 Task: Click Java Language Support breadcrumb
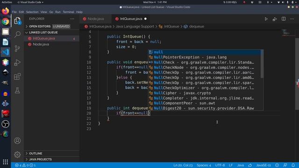(135, 27)
